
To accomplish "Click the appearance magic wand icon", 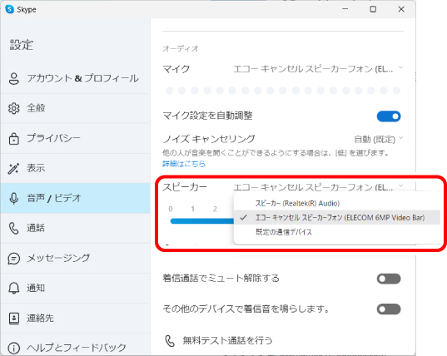I will [x=13, y=168].
